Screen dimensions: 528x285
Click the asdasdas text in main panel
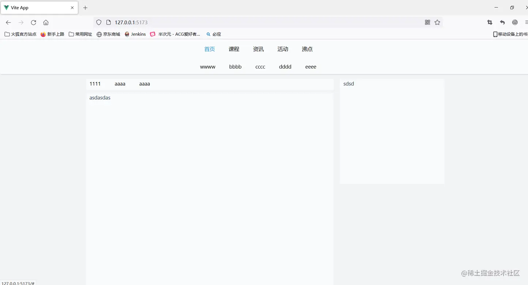[100, 98]
